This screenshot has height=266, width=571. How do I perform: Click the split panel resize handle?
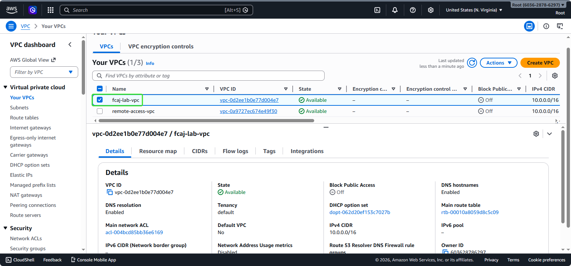pos(326,127)
